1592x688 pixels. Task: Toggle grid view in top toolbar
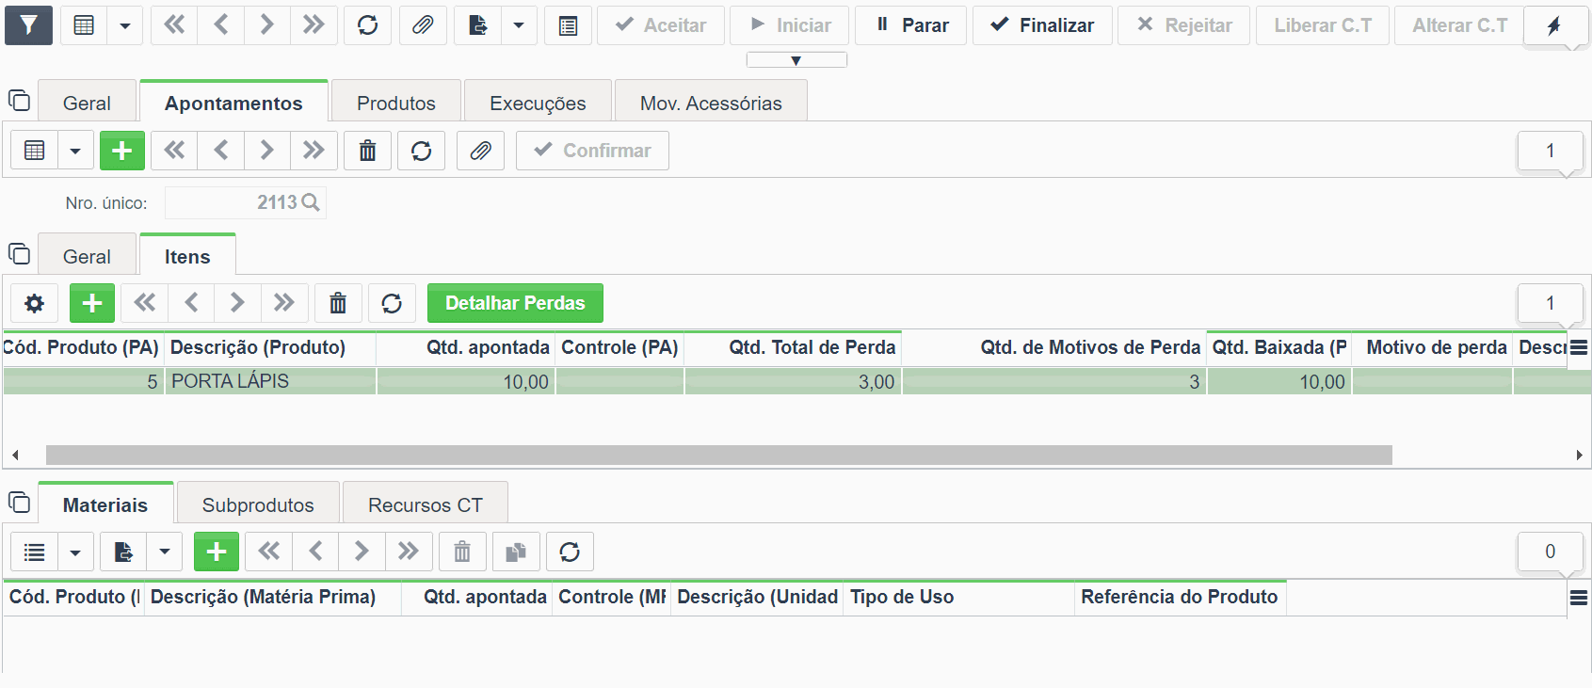point(84,25)
